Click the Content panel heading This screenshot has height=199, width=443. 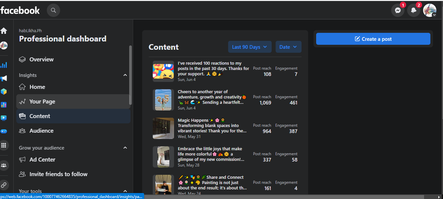click(164, 47)
